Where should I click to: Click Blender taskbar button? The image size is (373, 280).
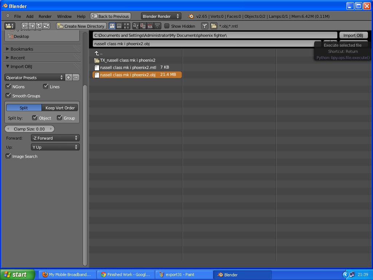(x=243, y=275)
